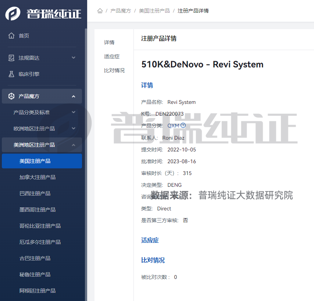Click the 首页 house icon in the sidebar
The width and height of the screenshot is (314, 301).
point(11,35)
